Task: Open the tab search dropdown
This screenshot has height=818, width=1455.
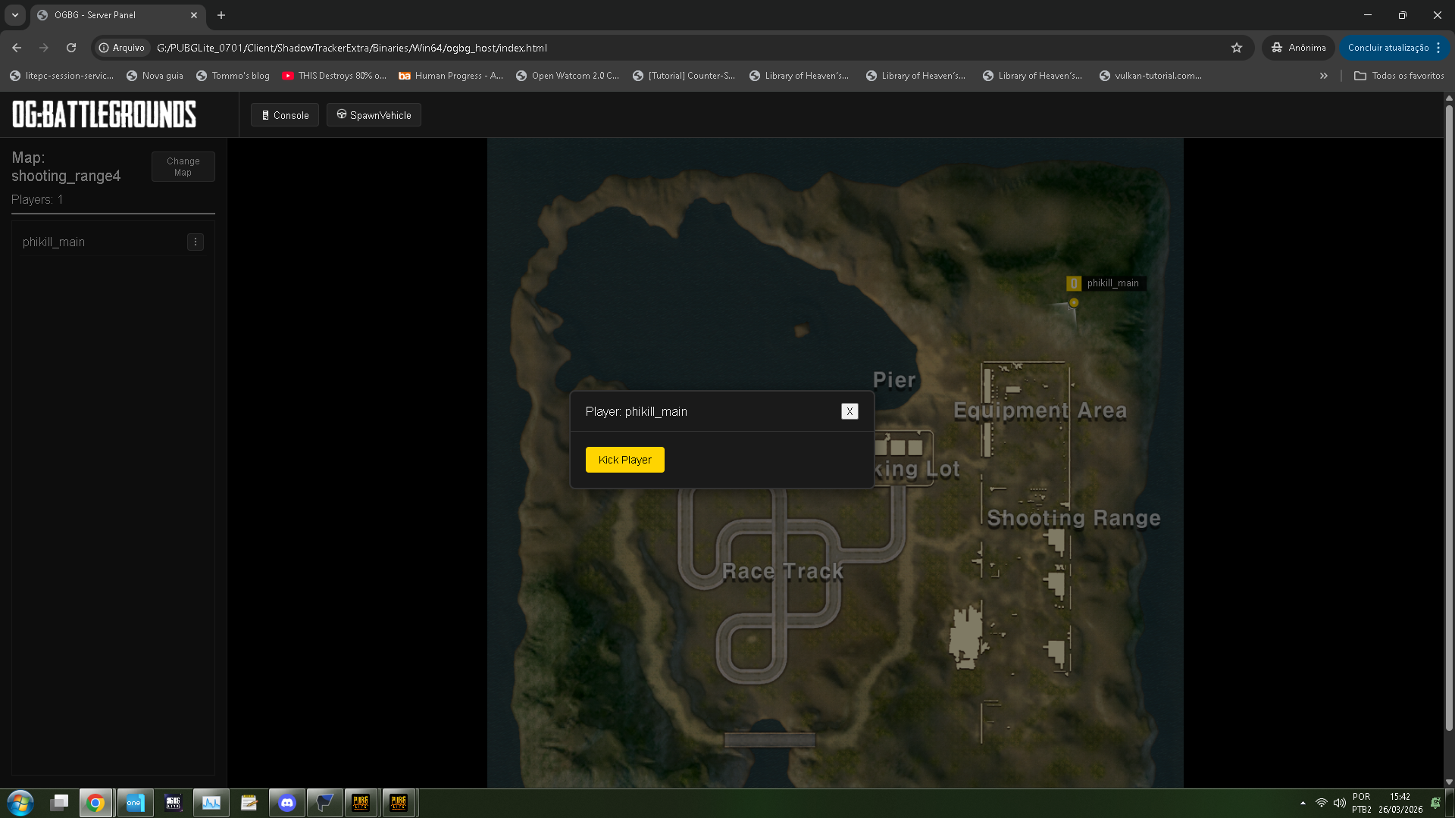Action: pyautogui.click(x=15, y=15)
